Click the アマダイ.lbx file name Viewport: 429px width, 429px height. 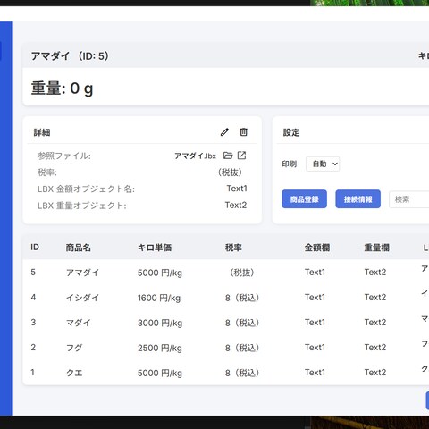(195, 156)
